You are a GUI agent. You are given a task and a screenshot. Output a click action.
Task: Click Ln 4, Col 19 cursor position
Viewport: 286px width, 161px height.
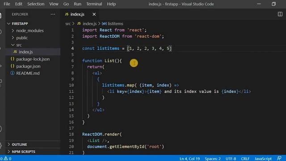(189, 159)
